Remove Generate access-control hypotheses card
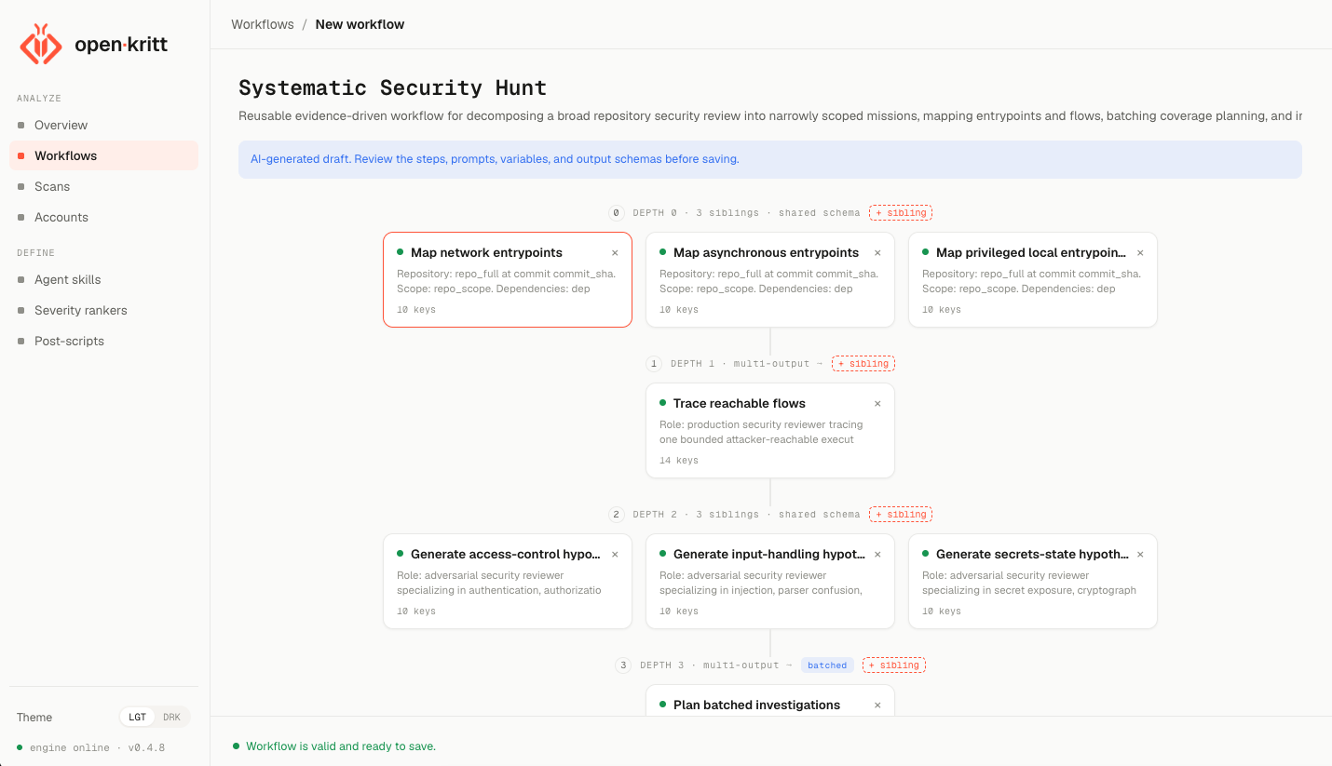Image resolution: width=1332 pixels, height=766 pixels. [x=615, y=555]
